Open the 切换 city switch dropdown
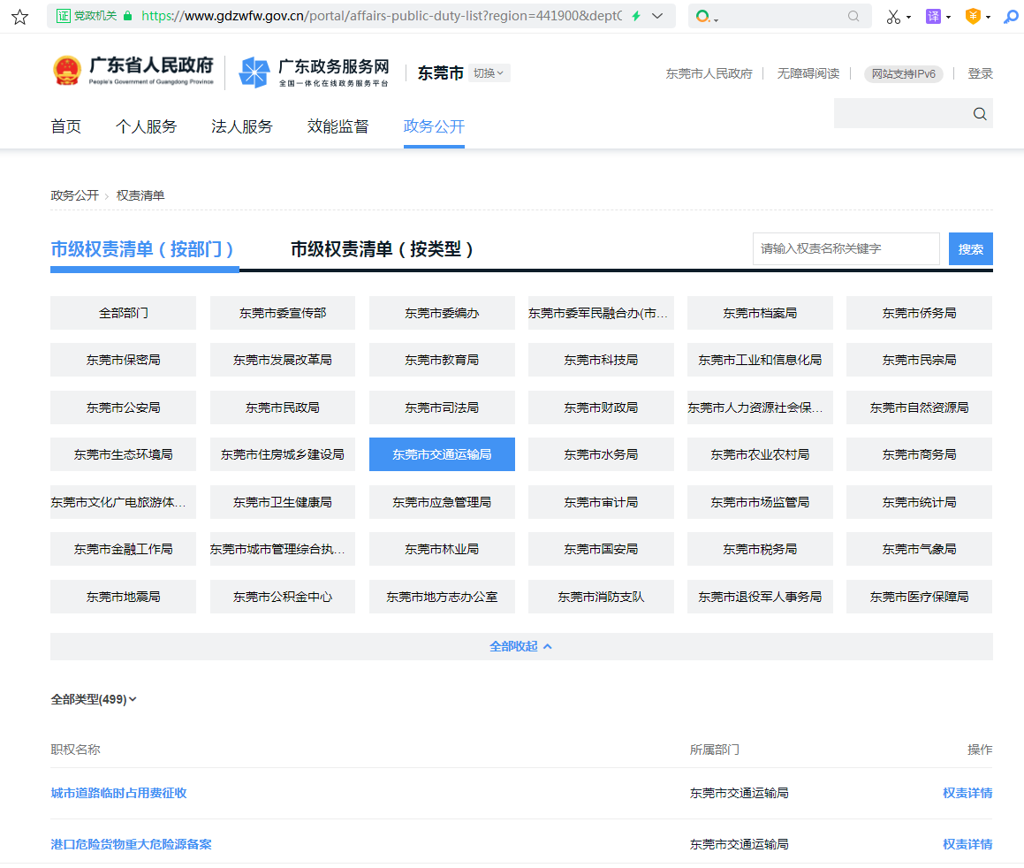 489,73
